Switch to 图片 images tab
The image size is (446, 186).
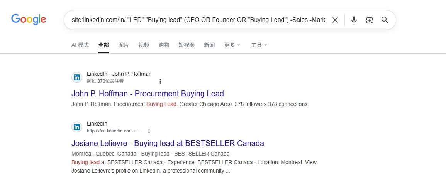pos(124,45)
